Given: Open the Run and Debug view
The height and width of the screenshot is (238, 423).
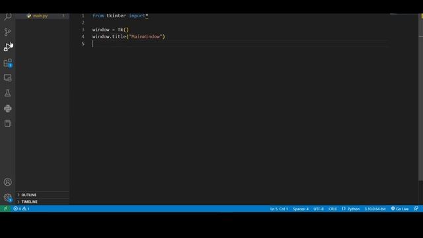Looking at the screenshot, I should coord(7,47).
